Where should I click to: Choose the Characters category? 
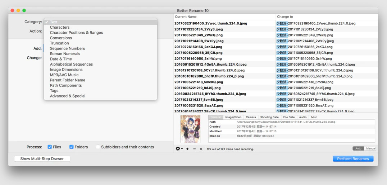(x=100, y=27)
